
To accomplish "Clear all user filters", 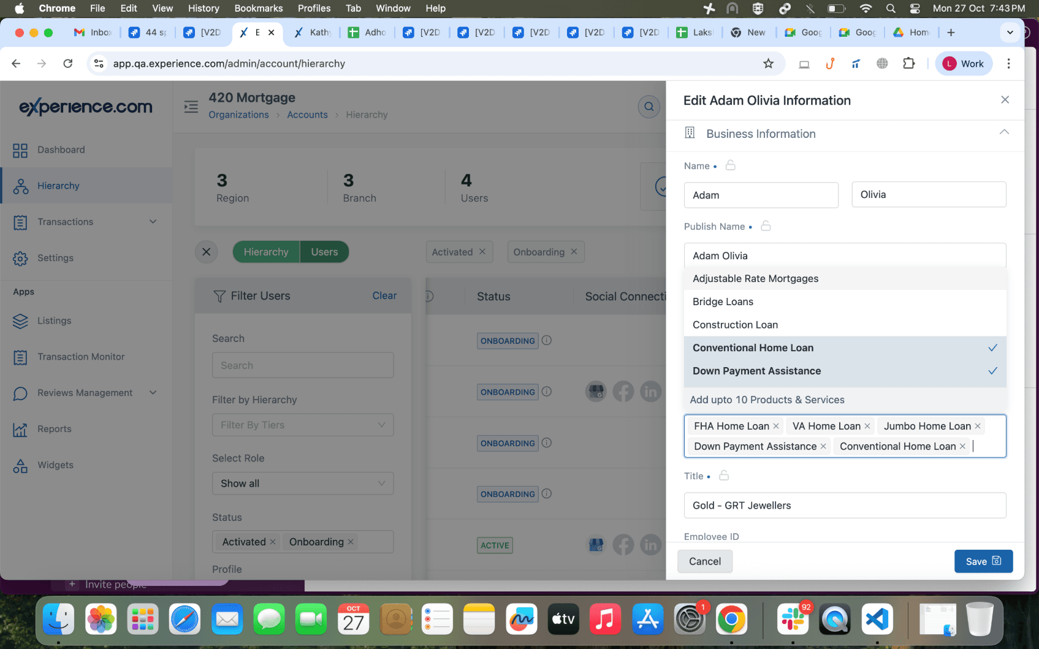I will pos(384,295).
